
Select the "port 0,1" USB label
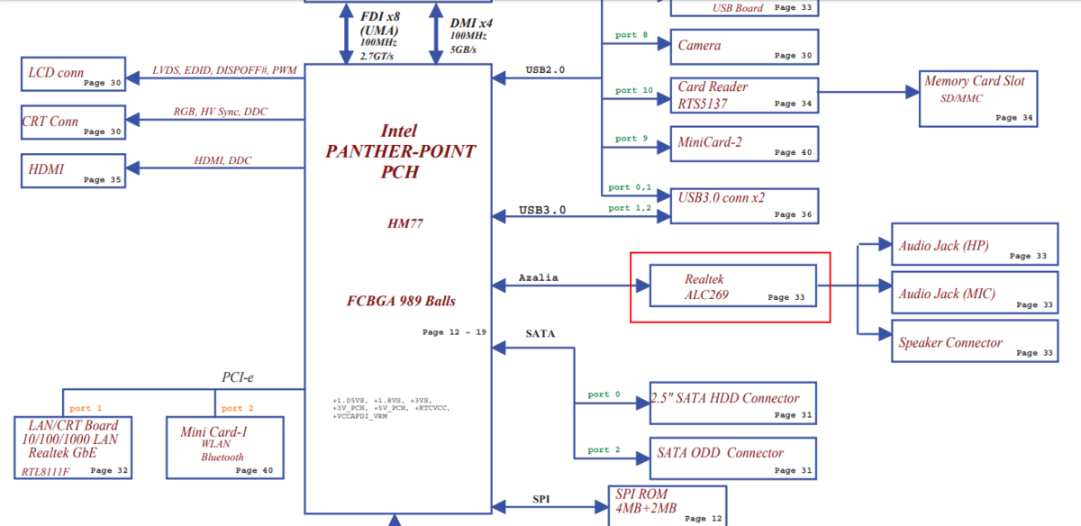[630, 187]
